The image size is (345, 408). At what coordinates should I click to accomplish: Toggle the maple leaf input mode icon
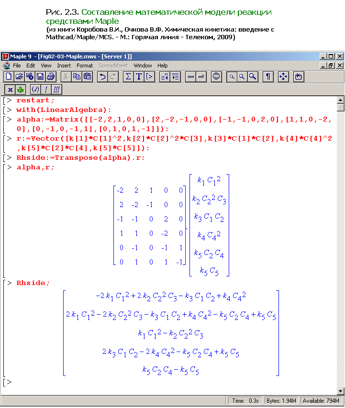pos(20,90)
